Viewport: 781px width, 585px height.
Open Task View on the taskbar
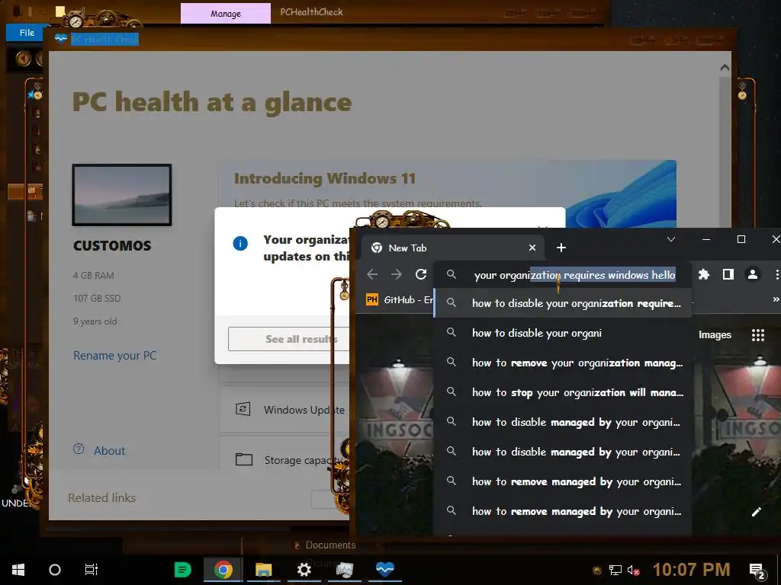[92, 570]
